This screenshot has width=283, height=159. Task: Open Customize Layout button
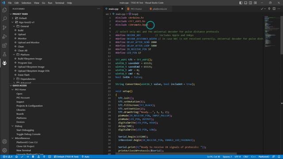click(256, 3)
